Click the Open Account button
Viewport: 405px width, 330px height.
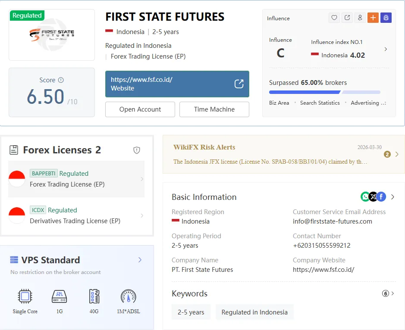140,109
